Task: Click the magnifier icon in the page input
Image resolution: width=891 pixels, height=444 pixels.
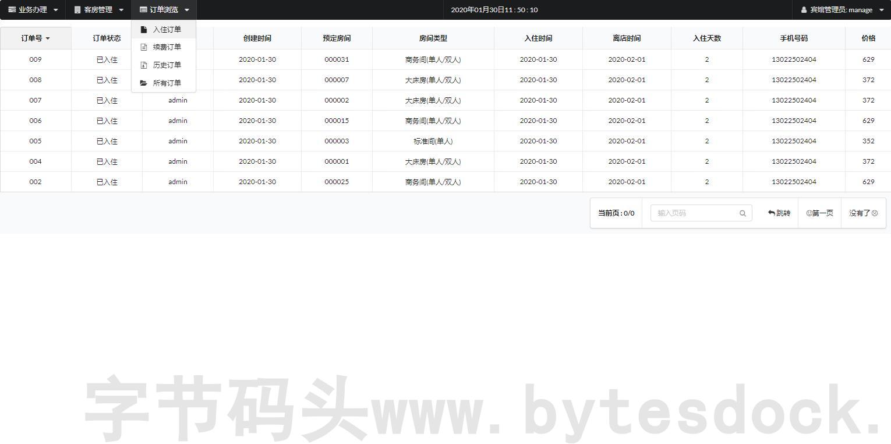Action: (742, 213)
